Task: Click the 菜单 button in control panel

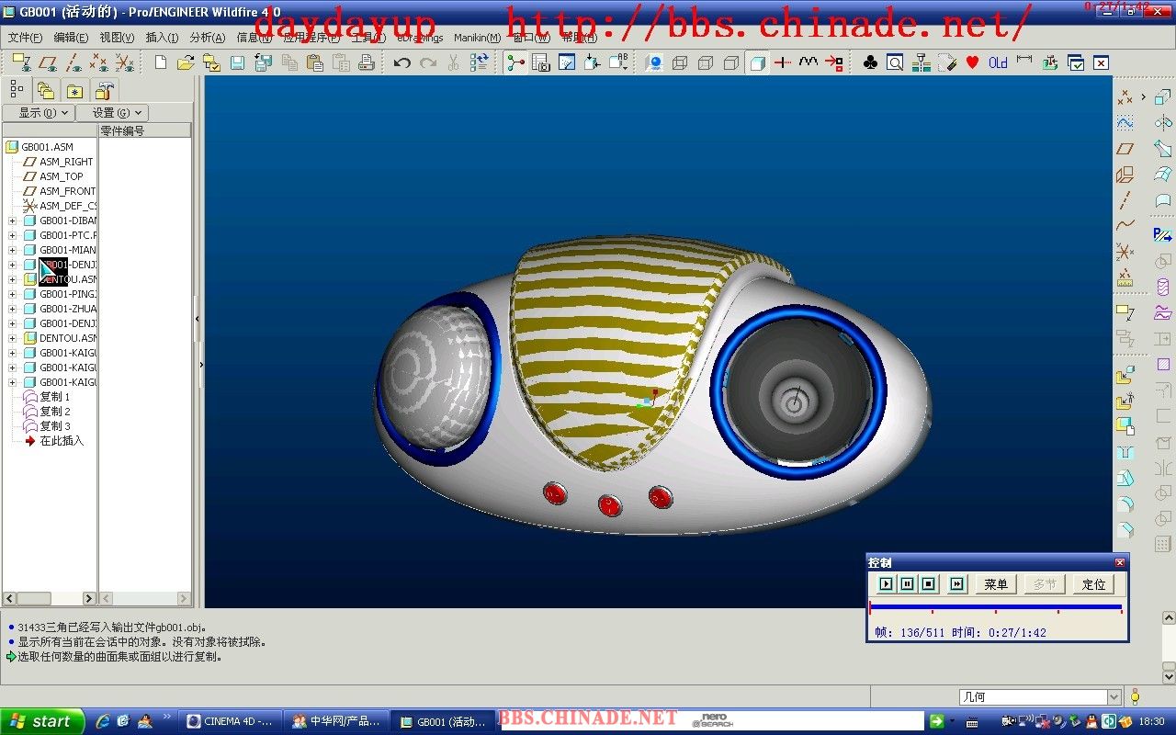Action: (x=996, y=584)
